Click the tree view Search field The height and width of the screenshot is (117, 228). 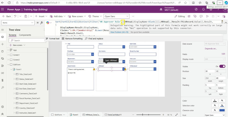27,40
